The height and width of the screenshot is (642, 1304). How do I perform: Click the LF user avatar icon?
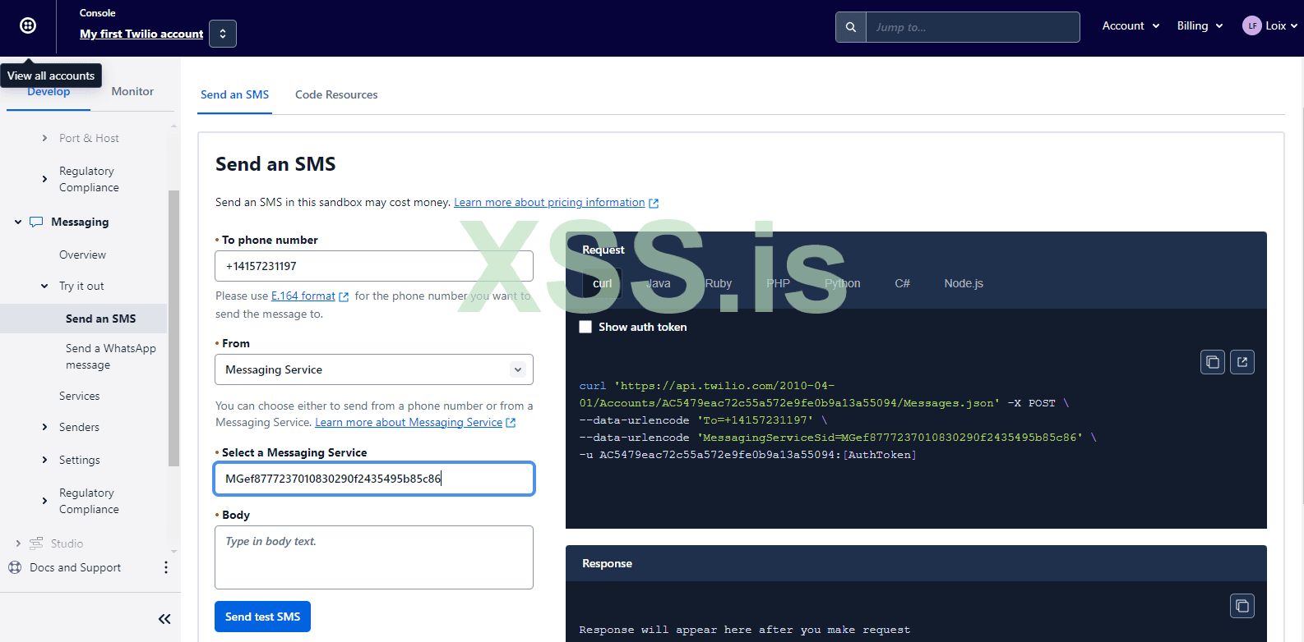[x=1252, y=26]
